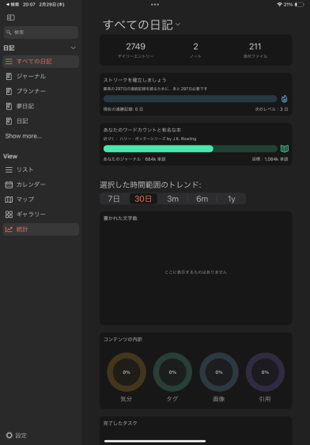Image resolution: width=310 pixels, height=445 pixels.
Task: Click the View section header
Action: (x=10, y=156)
